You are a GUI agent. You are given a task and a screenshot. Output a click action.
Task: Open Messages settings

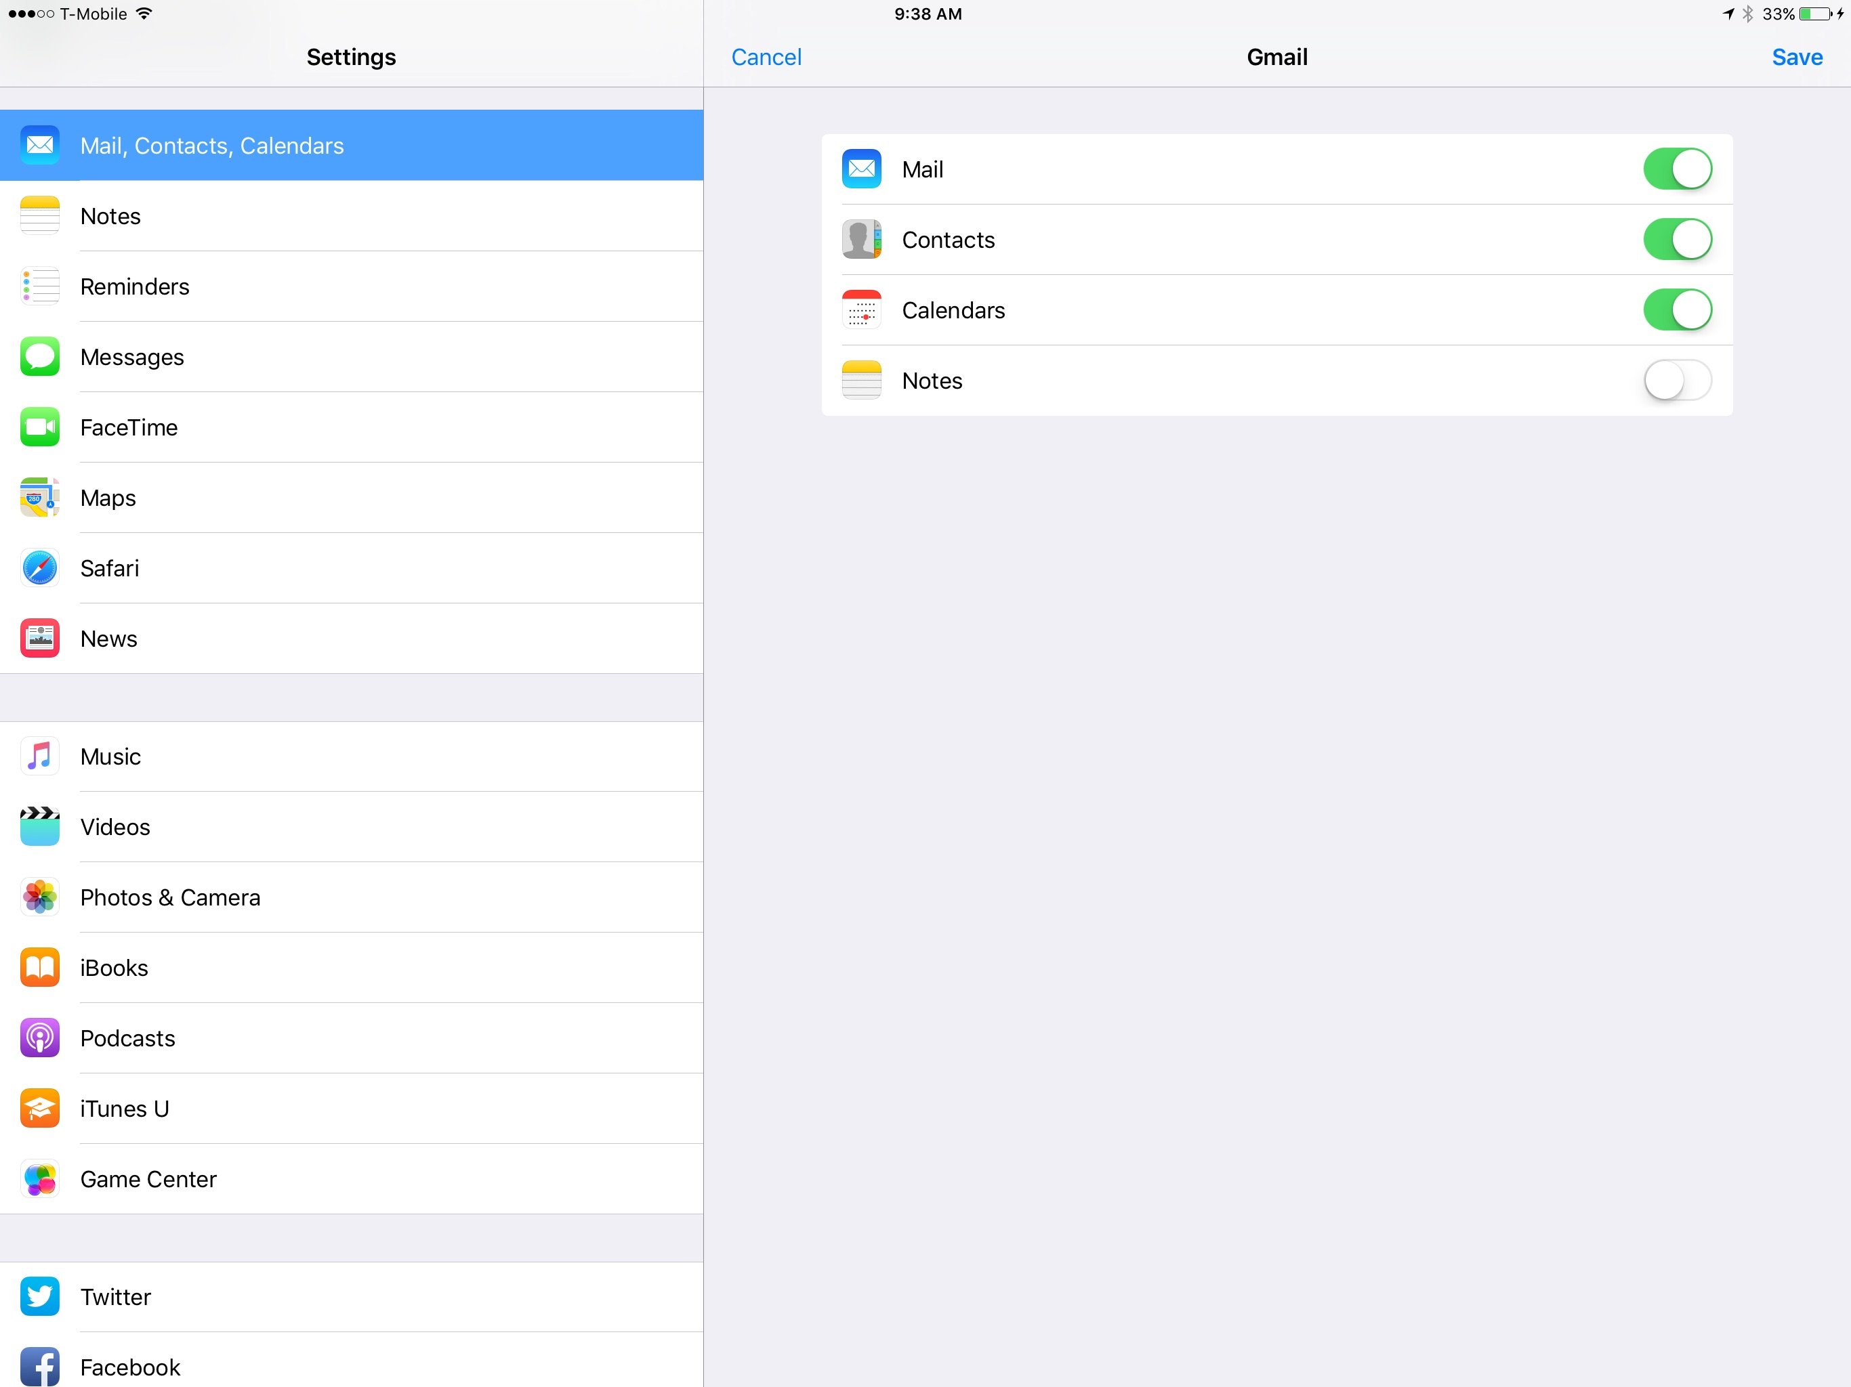click(352, 356)
